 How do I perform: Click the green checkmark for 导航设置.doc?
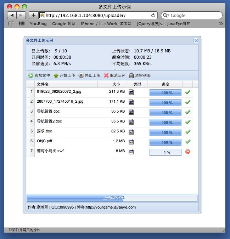click(188, 112)
